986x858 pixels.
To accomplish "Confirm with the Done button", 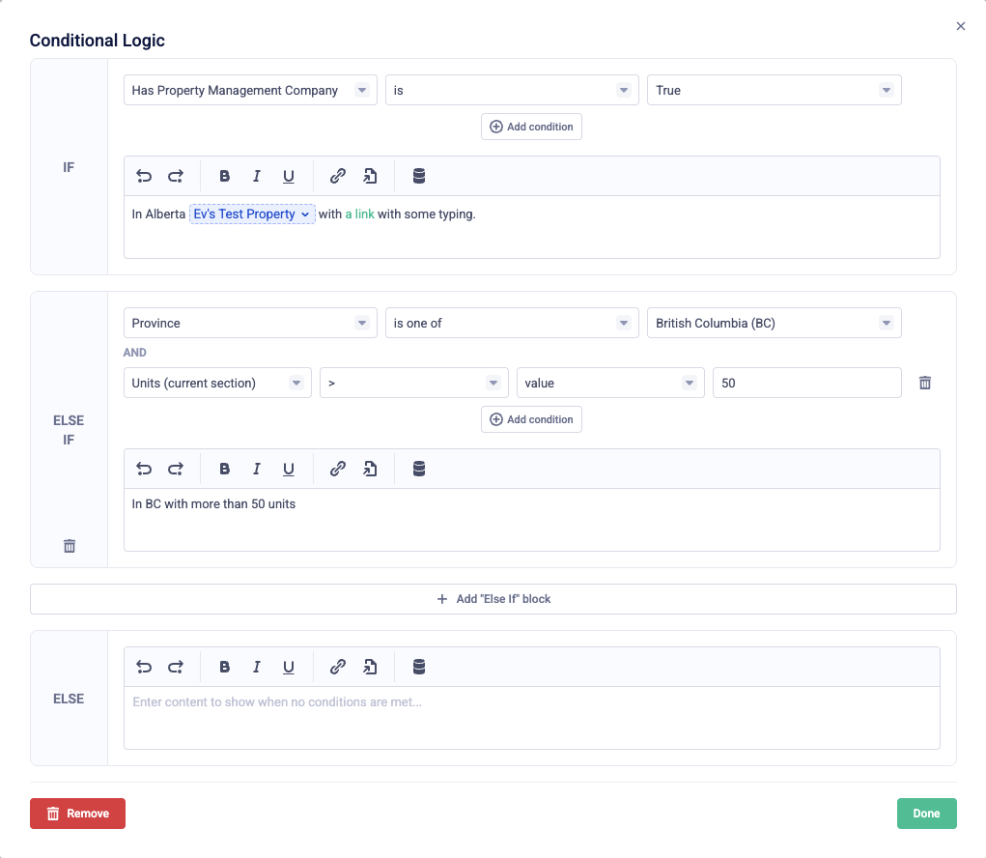I will click(x=927, y=814).
